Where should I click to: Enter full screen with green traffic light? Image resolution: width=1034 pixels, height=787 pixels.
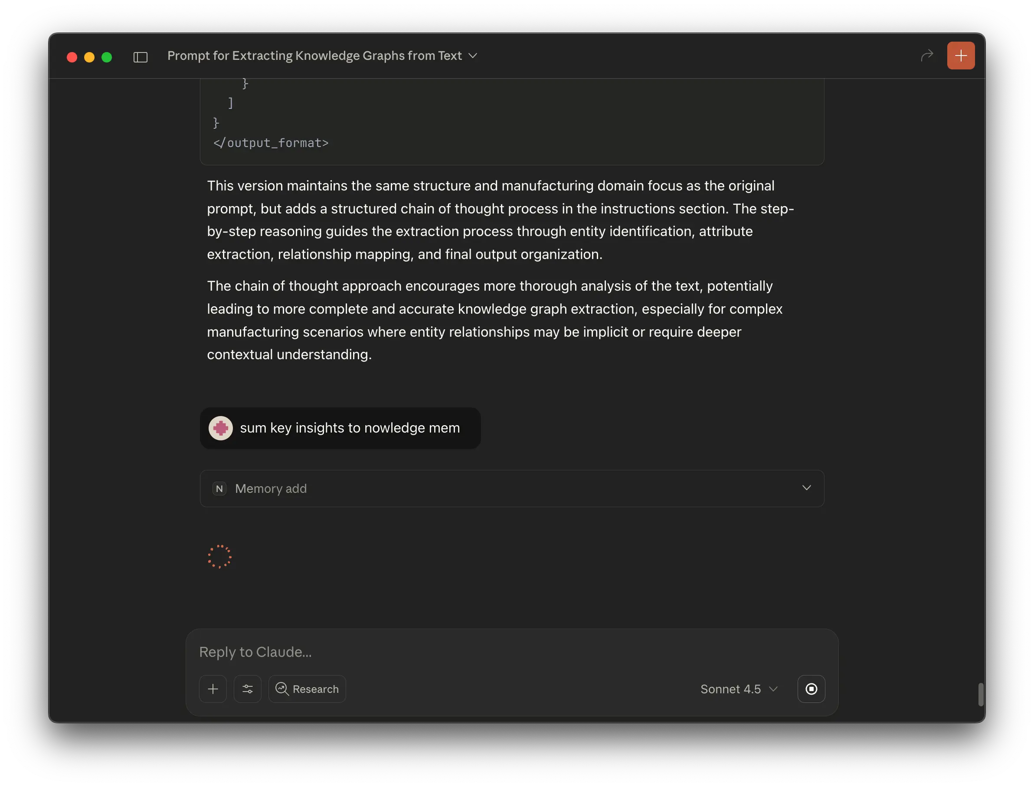point(107,57)
